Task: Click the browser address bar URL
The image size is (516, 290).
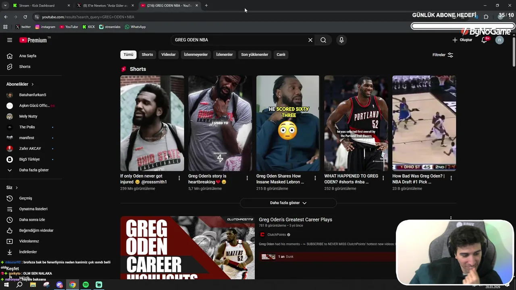Action: point(88,17)
